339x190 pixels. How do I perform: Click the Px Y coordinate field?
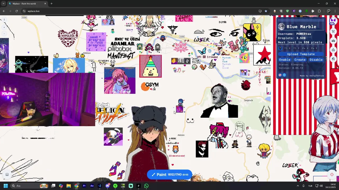315,48
